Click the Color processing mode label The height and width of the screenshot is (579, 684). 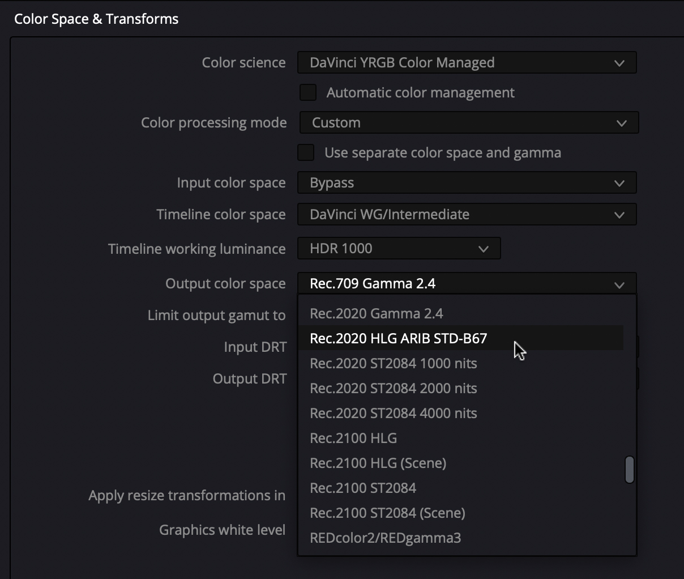213,122
